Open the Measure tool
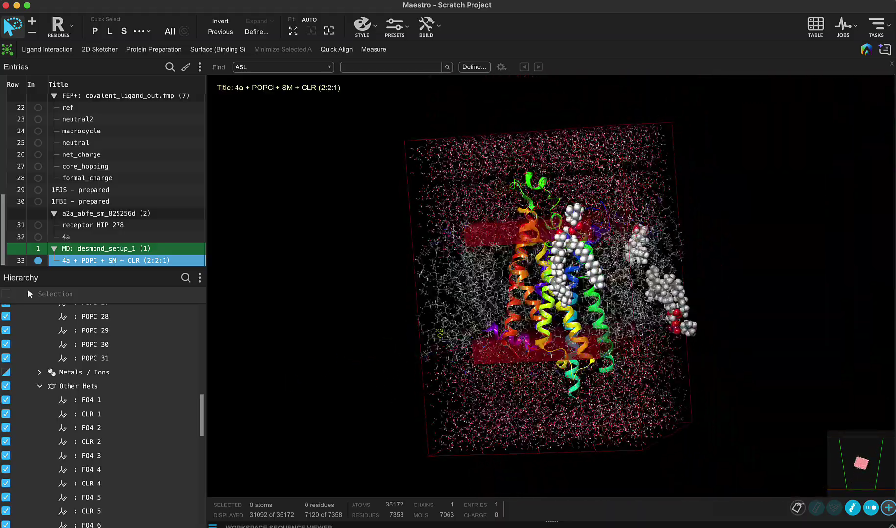 374,49
